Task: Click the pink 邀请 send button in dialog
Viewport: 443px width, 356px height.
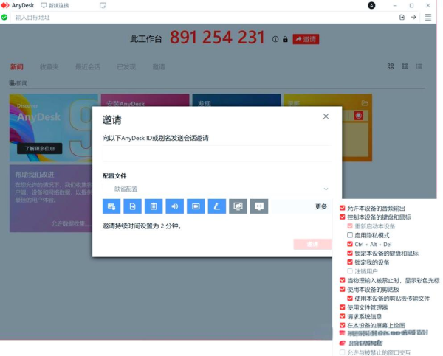Action: point(312,244)
